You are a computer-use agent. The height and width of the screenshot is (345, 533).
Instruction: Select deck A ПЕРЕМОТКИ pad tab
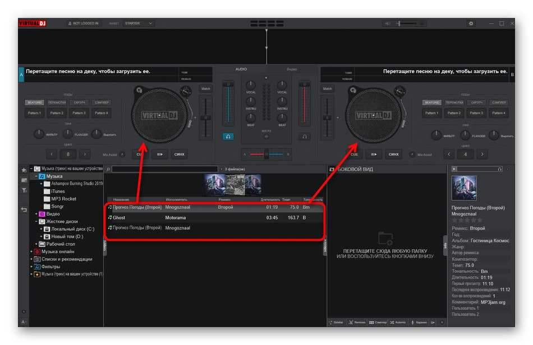(x=57, y=102)
